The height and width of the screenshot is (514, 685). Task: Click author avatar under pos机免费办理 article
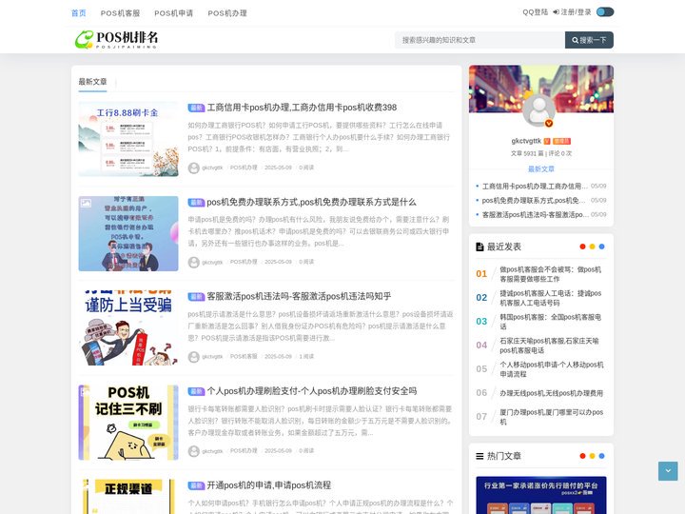coord(193,263)
